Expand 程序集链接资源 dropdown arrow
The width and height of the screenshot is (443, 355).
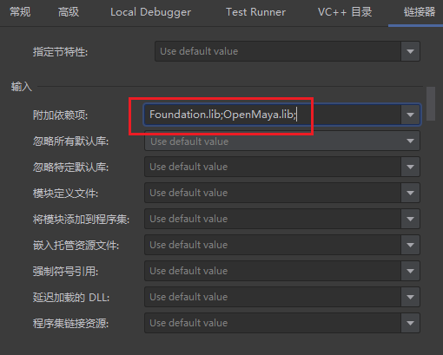[410, 323]
